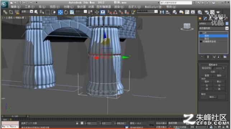Open the 帮助(H) menu
The width and height of the screenshot is (231, 129).
(171, 7)
